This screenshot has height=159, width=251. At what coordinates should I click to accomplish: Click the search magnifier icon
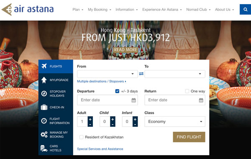245,10
